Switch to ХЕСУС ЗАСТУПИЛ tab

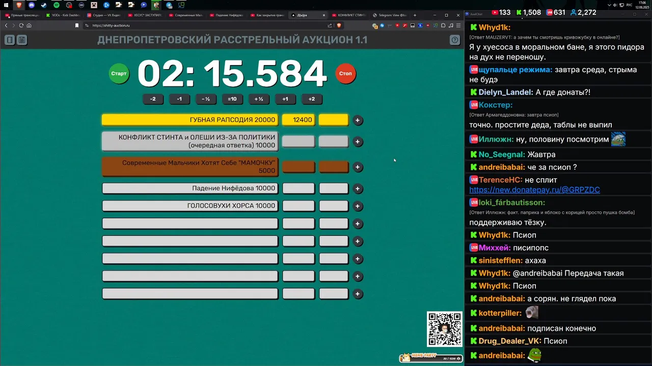144,15
